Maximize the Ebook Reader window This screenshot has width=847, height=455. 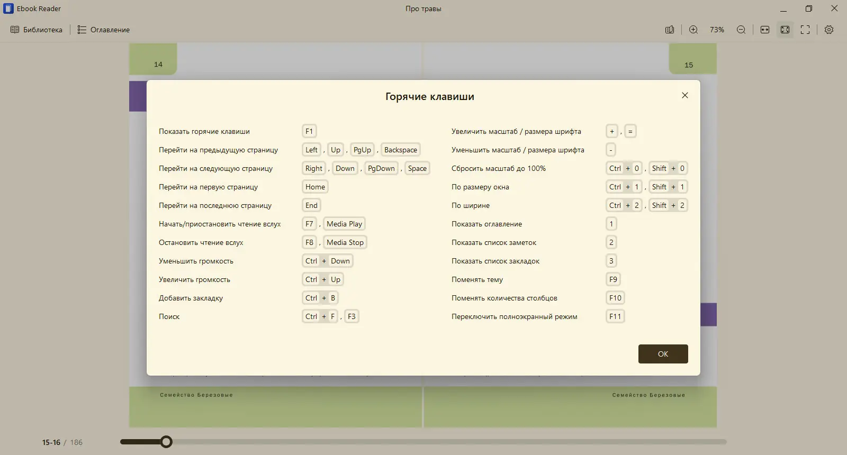click(x=809, y=8)
